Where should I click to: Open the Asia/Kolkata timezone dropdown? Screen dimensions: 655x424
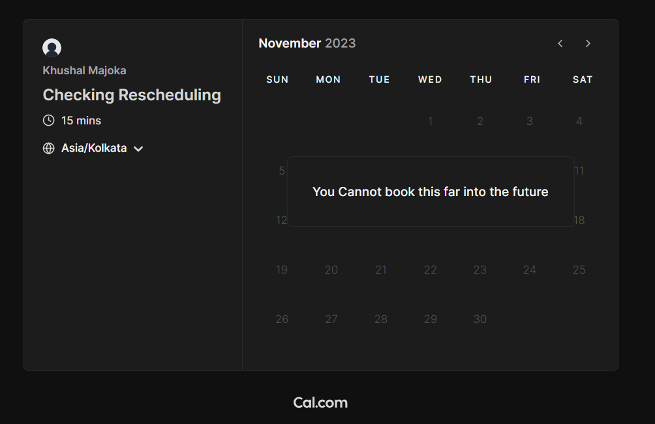click(93, 148)
